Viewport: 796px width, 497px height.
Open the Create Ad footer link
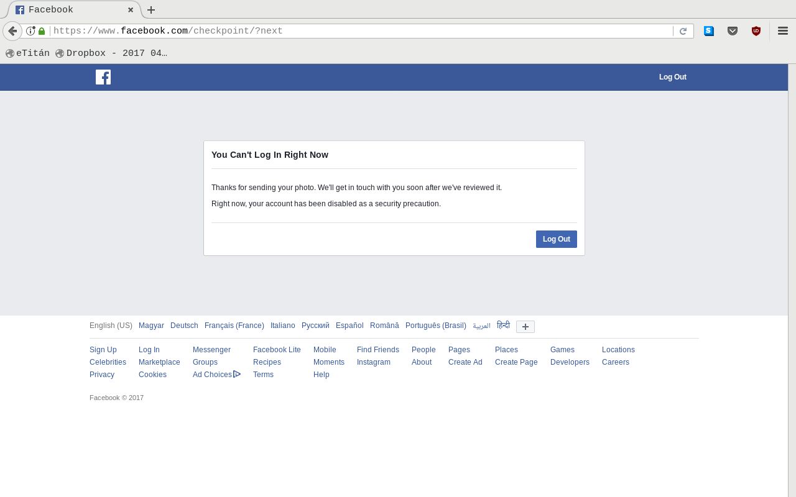tap(465, 362)
